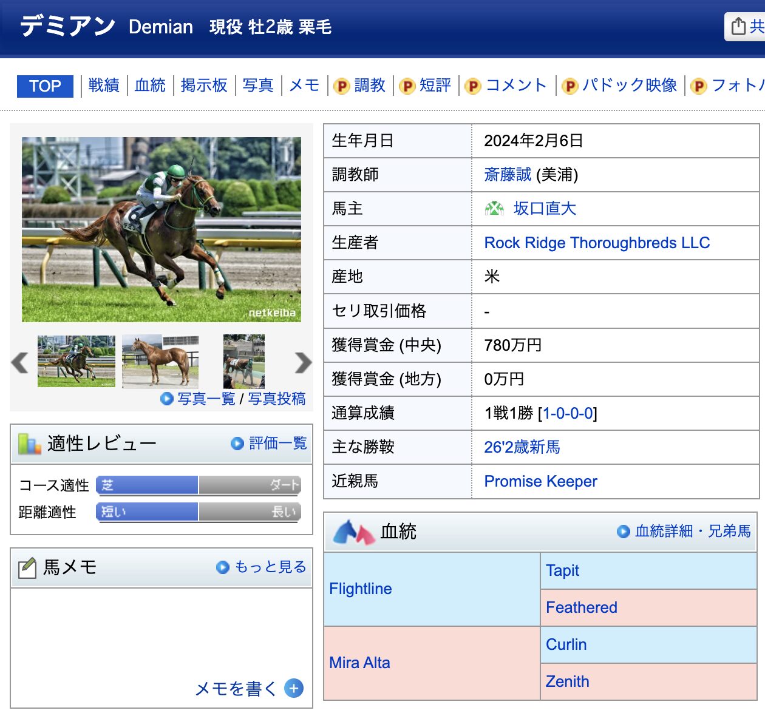The width and height of the screenshot is (765, 716).
Task: Click the share icon in header
Action: [738, 26]
